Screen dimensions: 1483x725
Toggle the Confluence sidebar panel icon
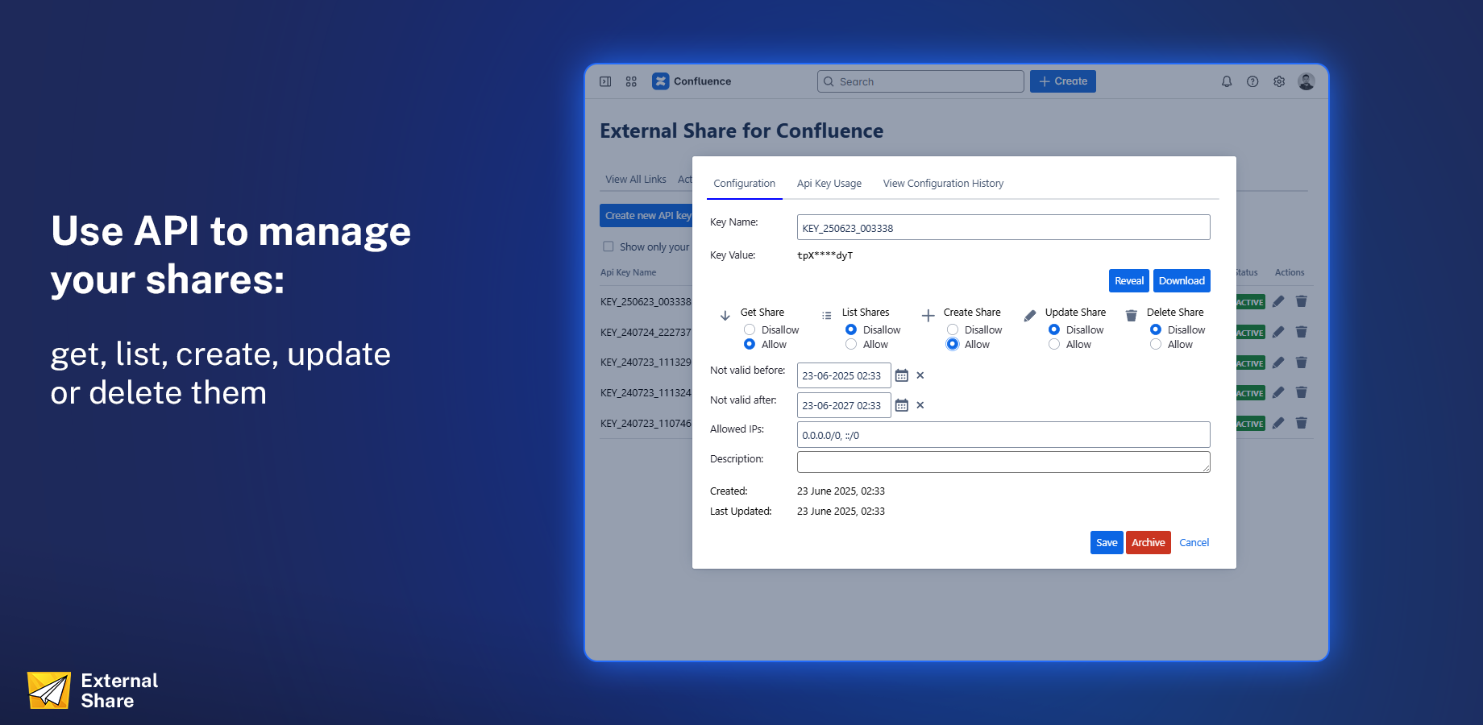point(605,81)
